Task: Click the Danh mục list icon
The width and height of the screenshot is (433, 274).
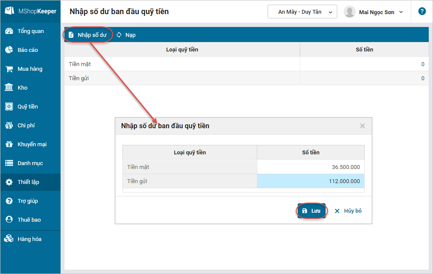Action: pyautogui.click(x=9, y=163)
